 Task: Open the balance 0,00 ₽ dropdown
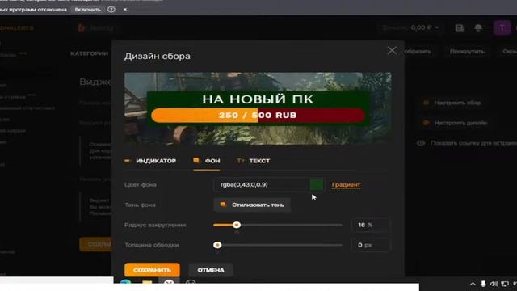click(x=410, y=27)
